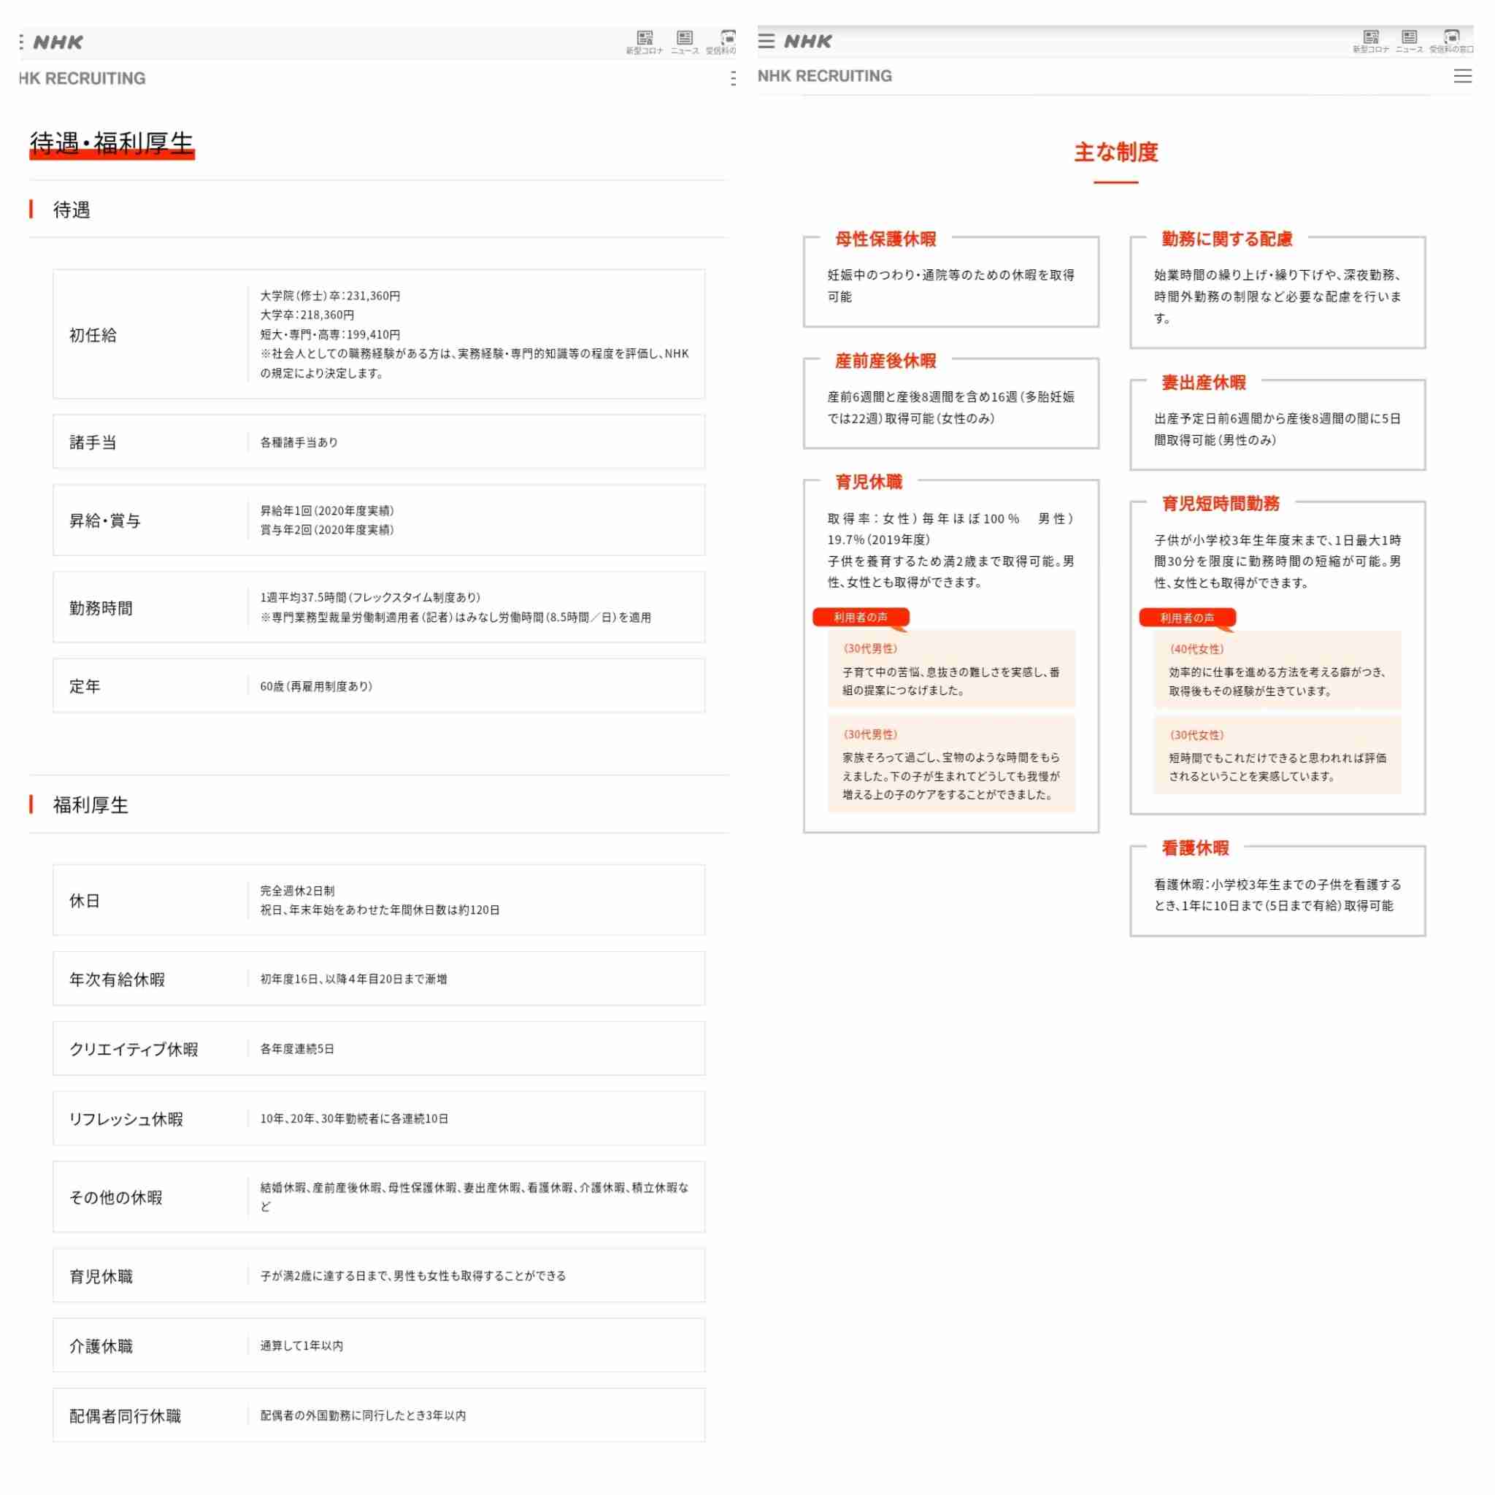Select the line 昇給年1回（2020年度実績）
This screenshot has height=1495, width=1495.
pyautogui.click(x=327, y=511)
